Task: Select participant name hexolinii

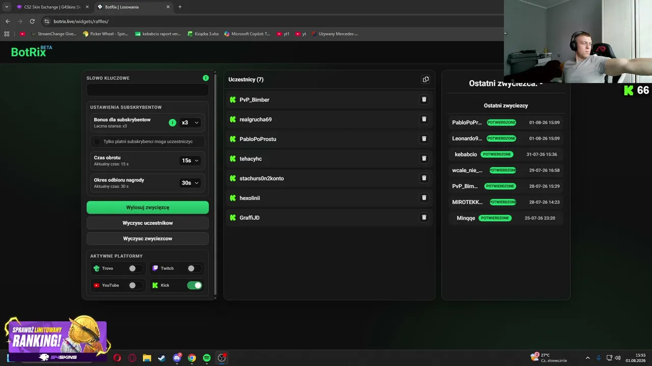Action: pos(250,198)
